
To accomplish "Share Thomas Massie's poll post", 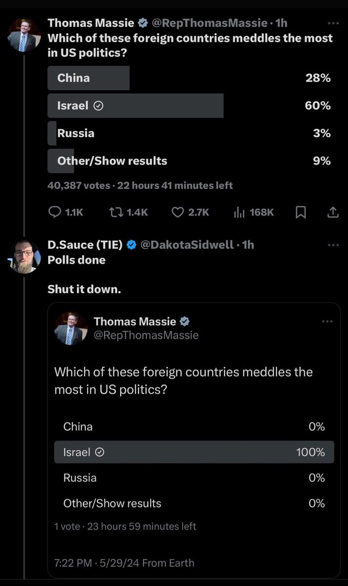I will click(332, 212).
